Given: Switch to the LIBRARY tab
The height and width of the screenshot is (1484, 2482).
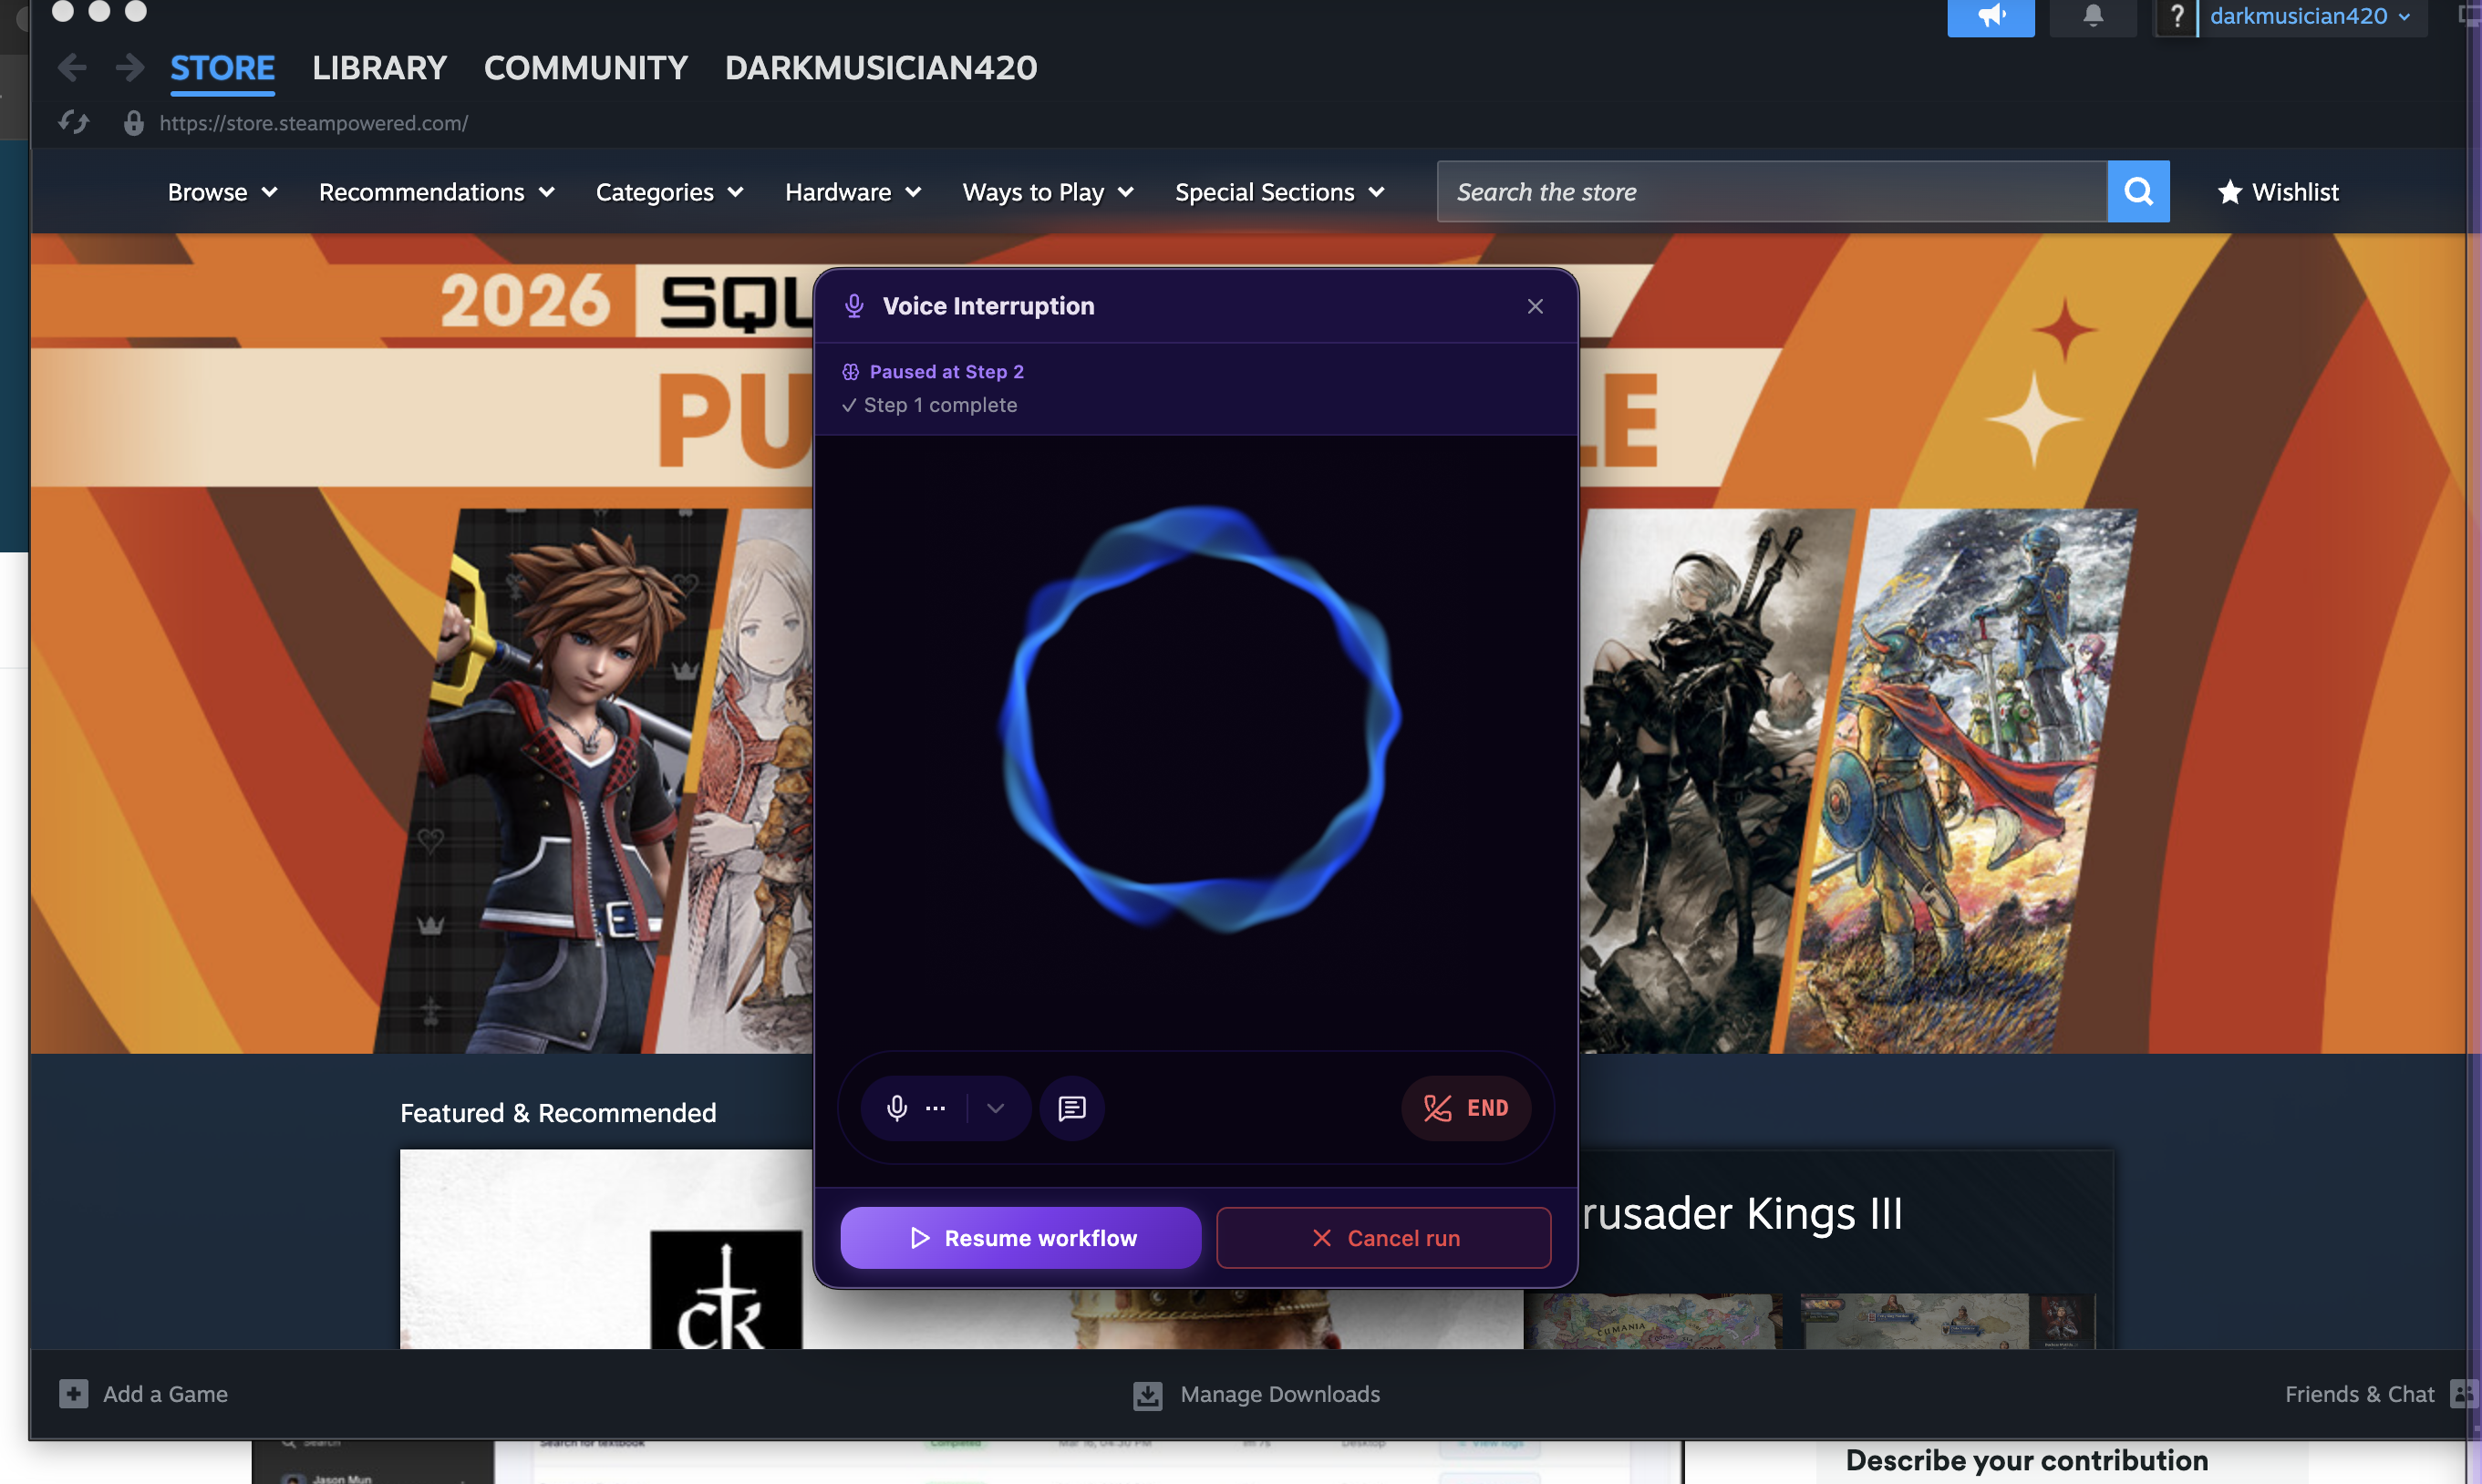Looking at the screenshot, I should tap(379, 68).
